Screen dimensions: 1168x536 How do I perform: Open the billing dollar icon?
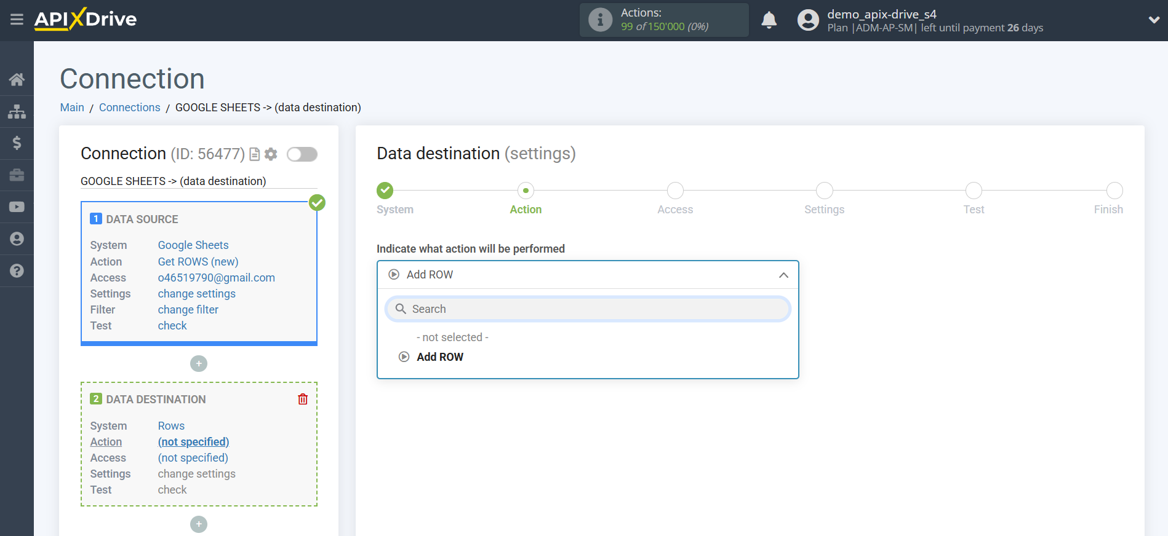[x=17, y=143]
